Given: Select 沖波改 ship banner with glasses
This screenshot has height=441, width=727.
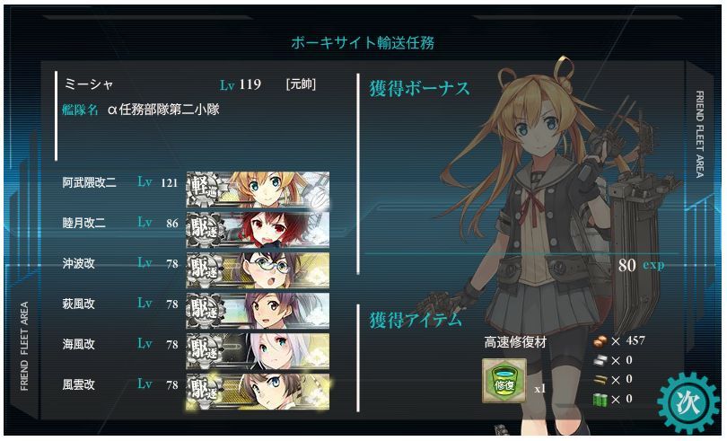Looking at the screenshot, I should pos(258,270).
